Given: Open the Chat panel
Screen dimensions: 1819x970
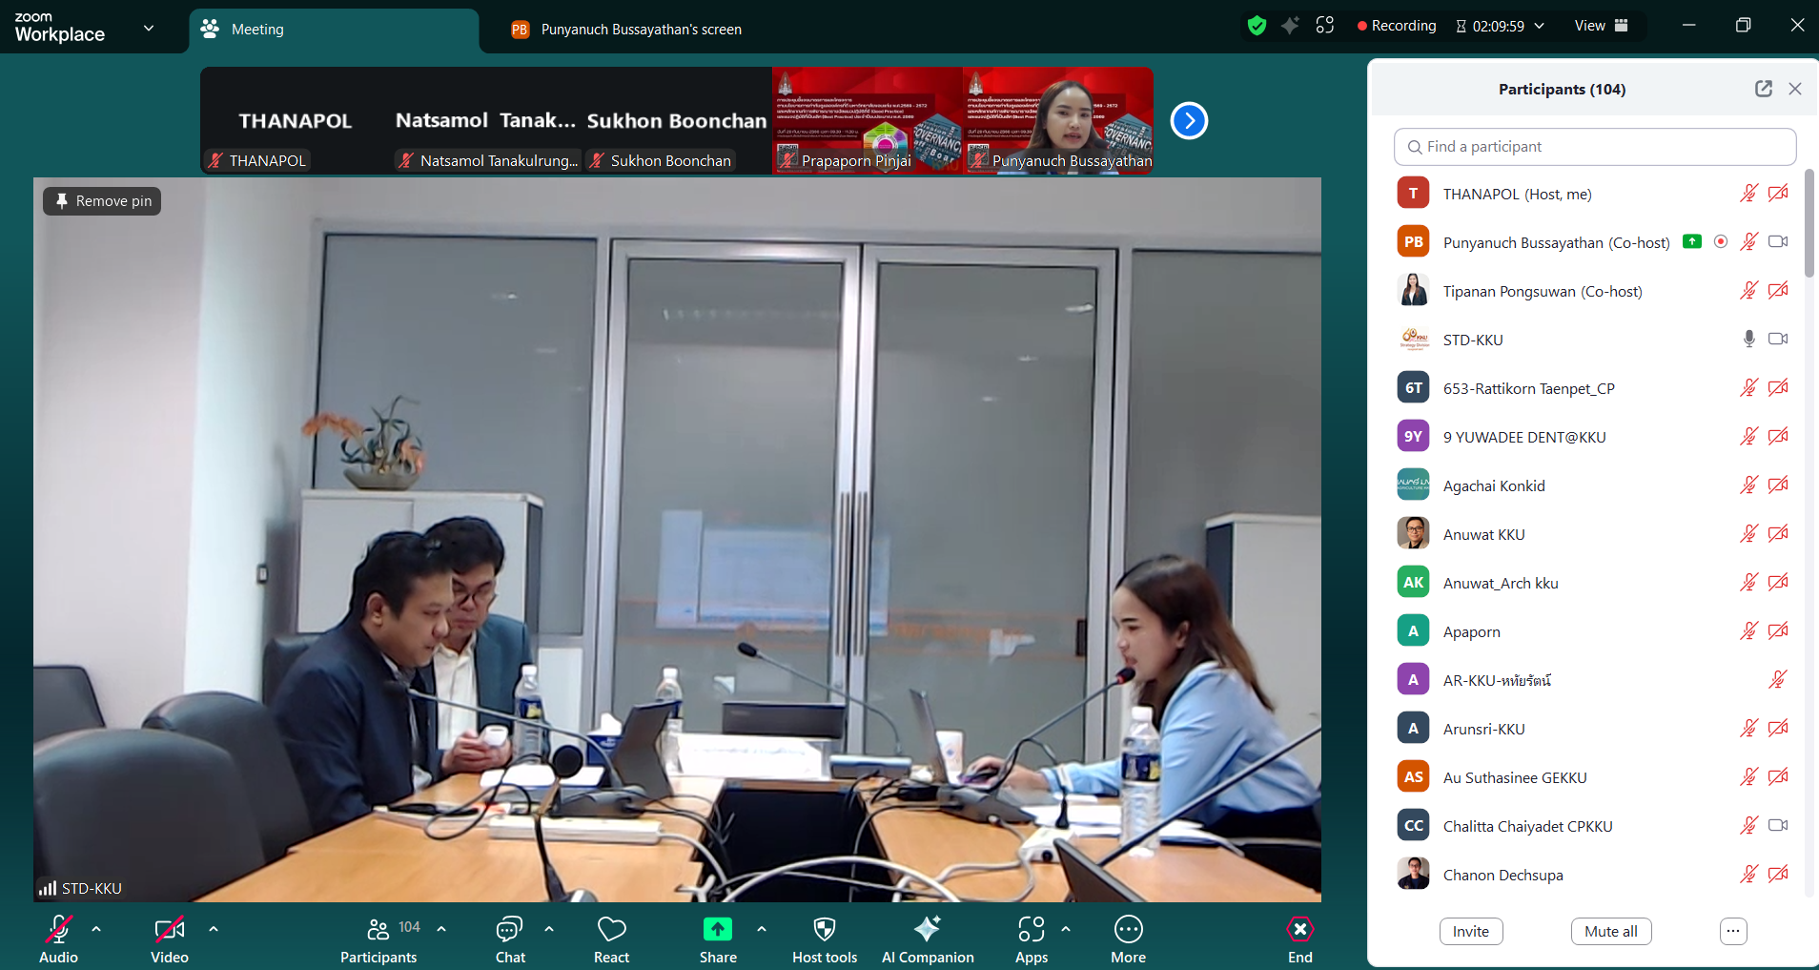Looking at the screenshot, I should pos(510,939).
